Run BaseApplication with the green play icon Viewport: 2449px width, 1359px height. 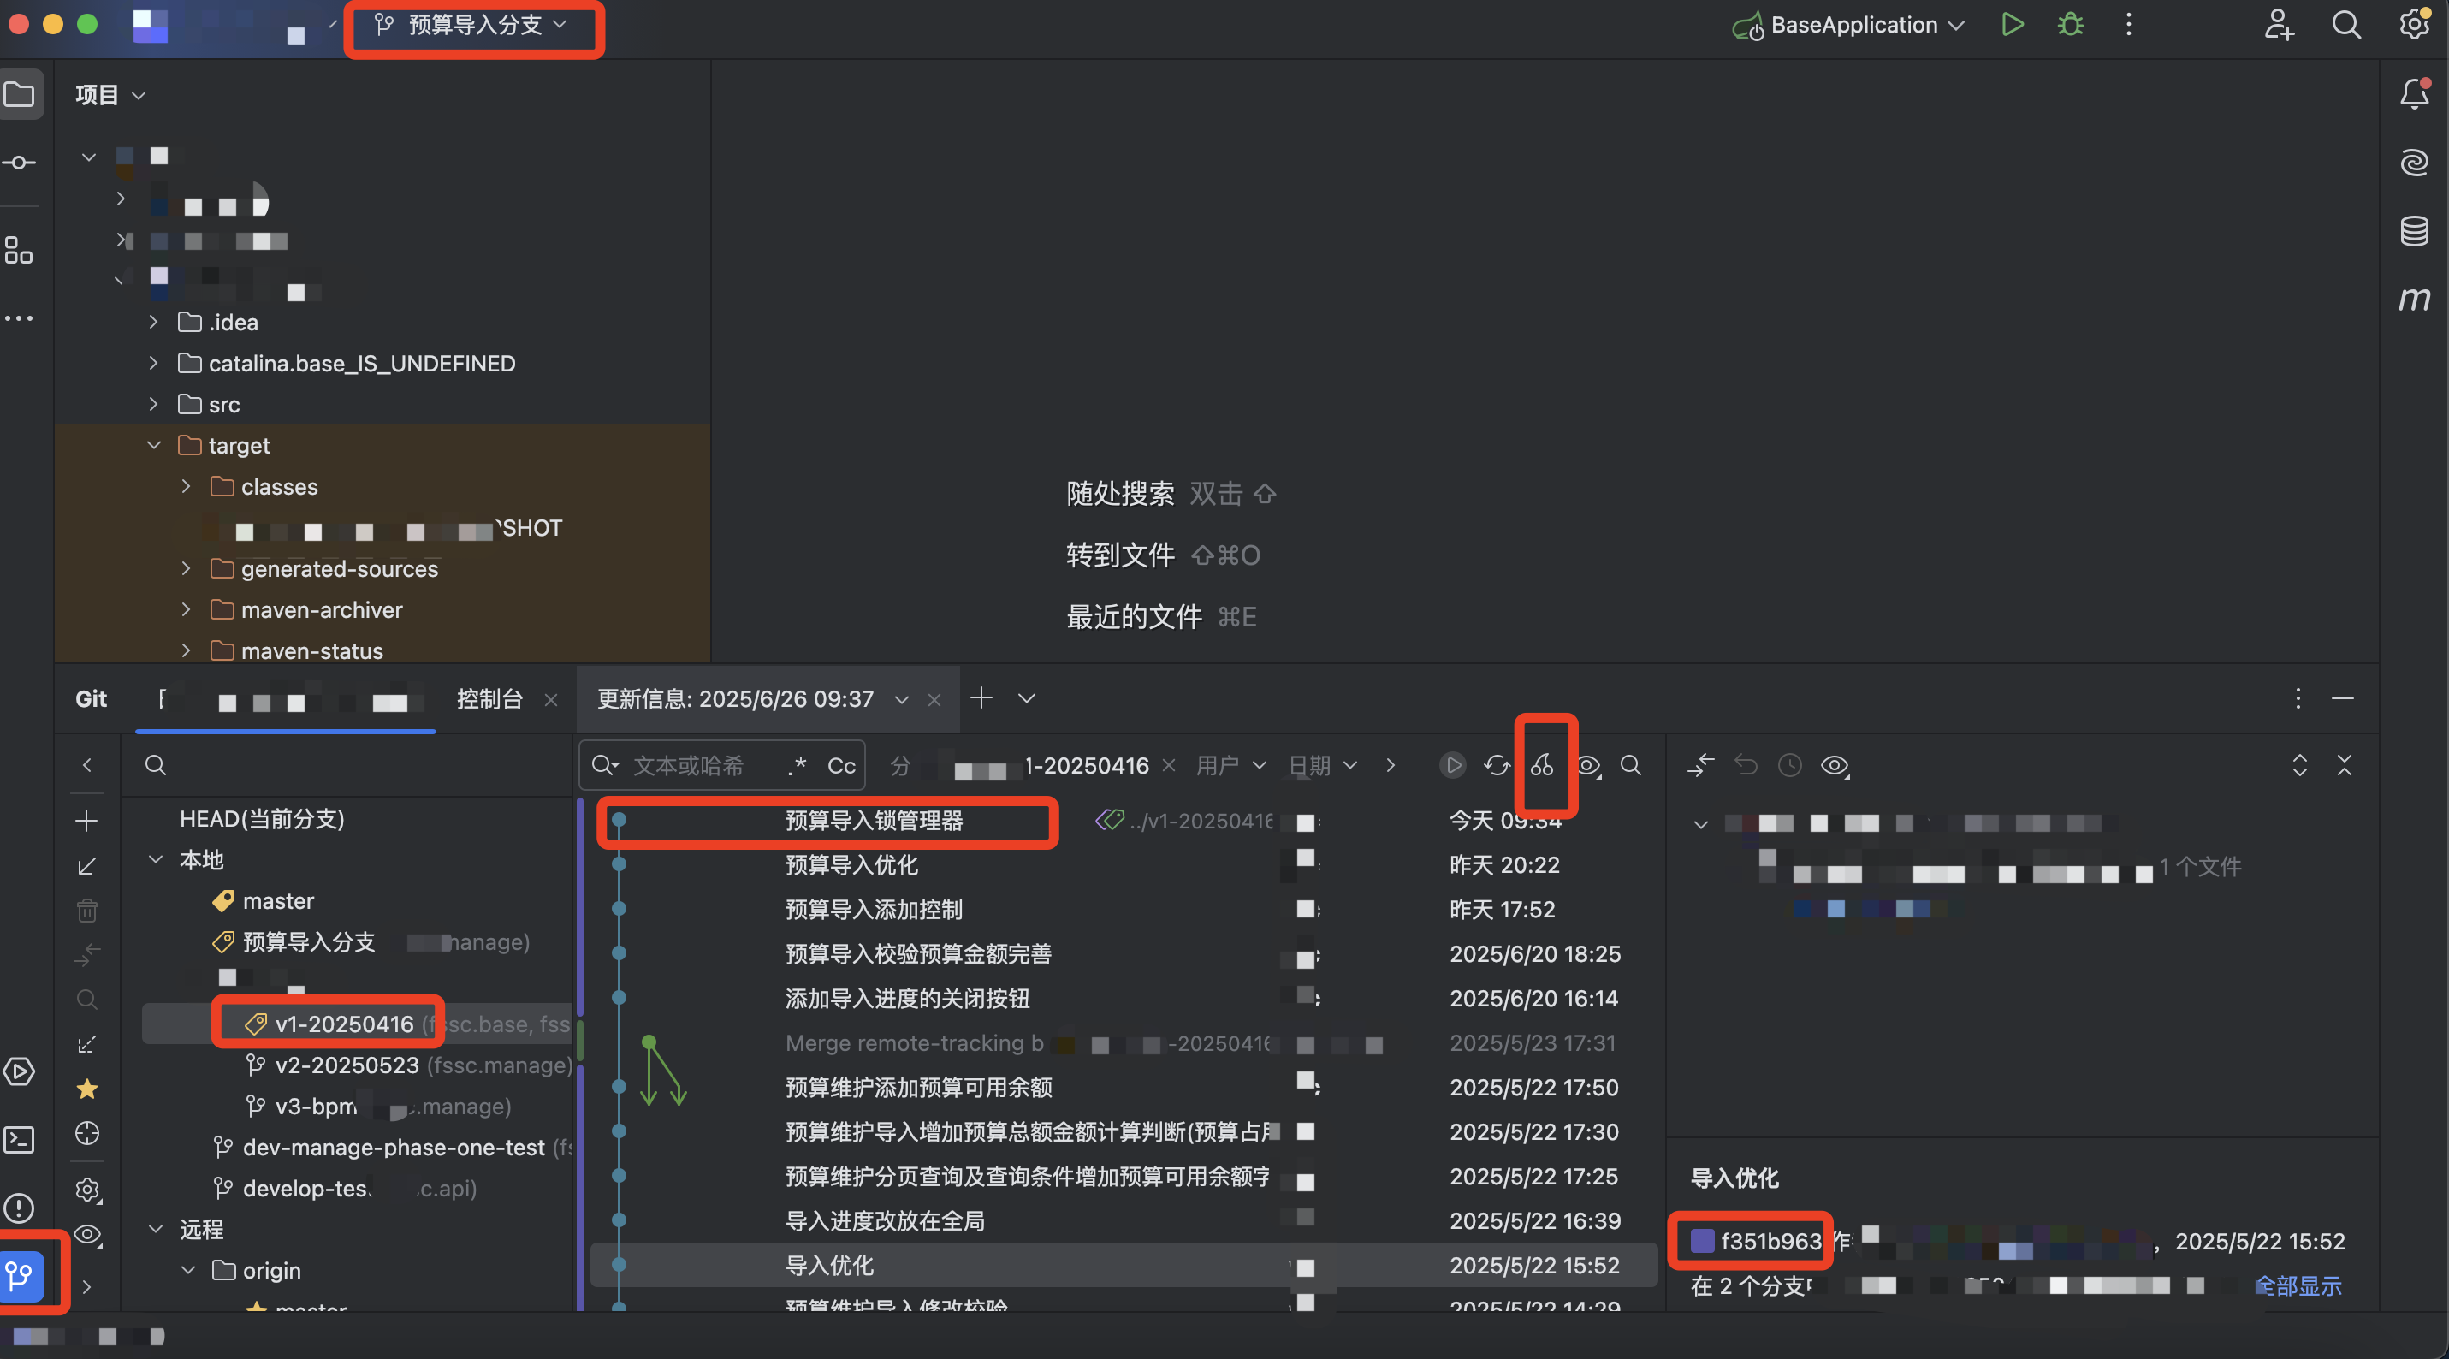coord(2013,25)
